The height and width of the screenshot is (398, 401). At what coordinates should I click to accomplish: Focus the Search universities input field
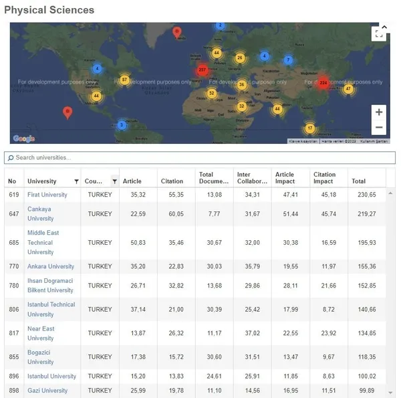(x=200, y=158)
